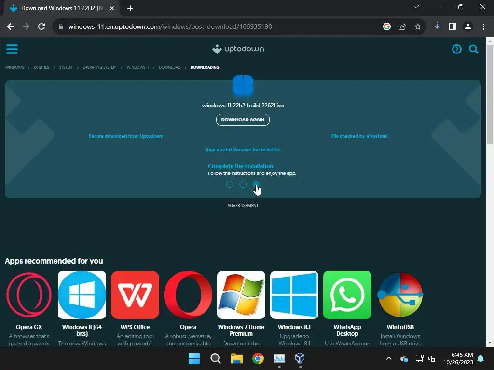
Task: Show hidden tray icons chevron
Action: [x=389, y=358]
